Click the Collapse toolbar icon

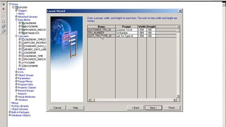3,22
